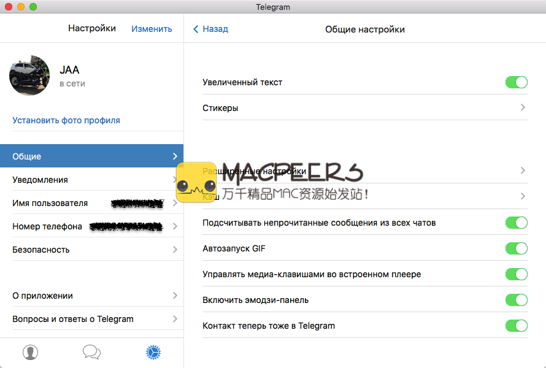Viewport: 546px width, 368px height.
Task: Open the Безопасность settings item
Action: pyautogui.click(x=91, y=250)
